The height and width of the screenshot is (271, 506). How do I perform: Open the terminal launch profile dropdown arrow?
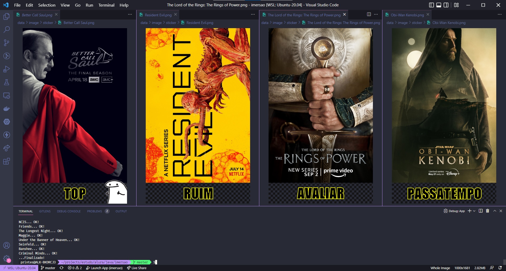point(474,211)
